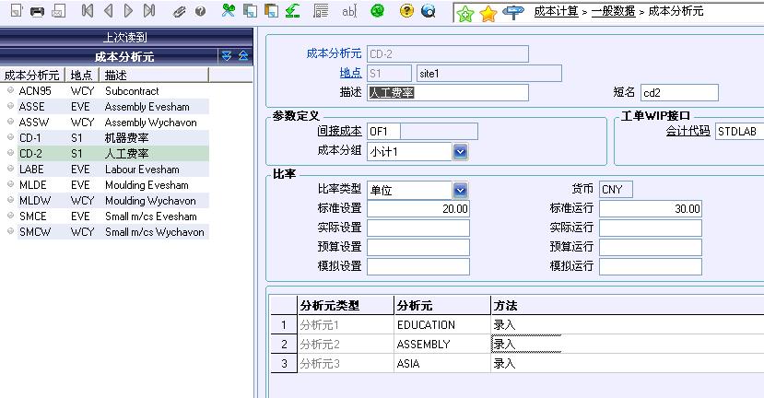764x398 pixels.
Task: Click the green star add-favorite icon
Action: [x=466, y=13]
